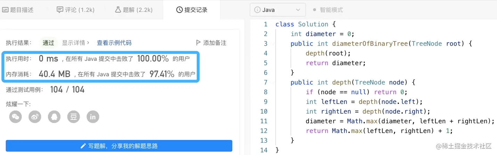Click 'return Math.max(leftLen, rightLen) + 1;' line
The width and height of the screenshot is (497, 155).
tap(379, 131)
